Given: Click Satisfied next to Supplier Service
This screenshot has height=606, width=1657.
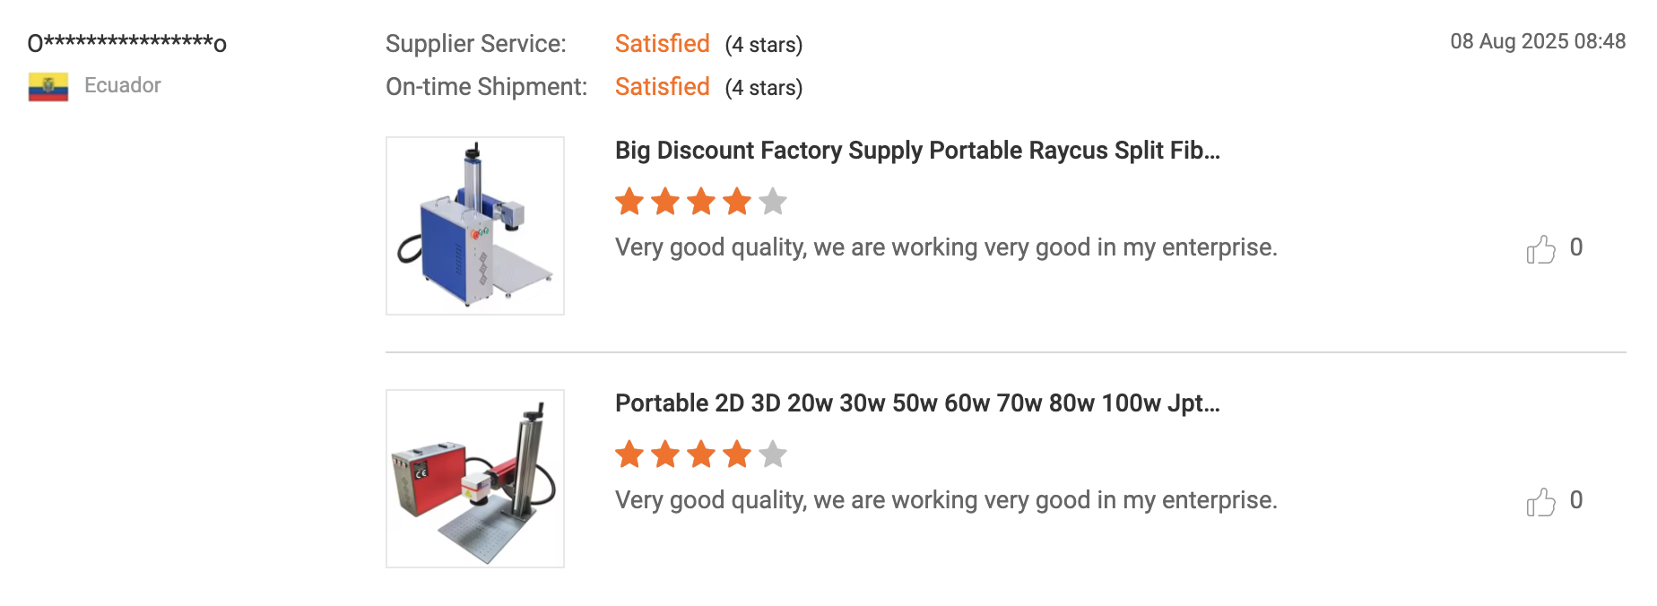Looking at the screenshot, I should [x=663, y=44].
